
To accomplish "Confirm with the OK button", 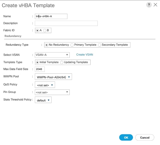I will (x=126, y=138).
